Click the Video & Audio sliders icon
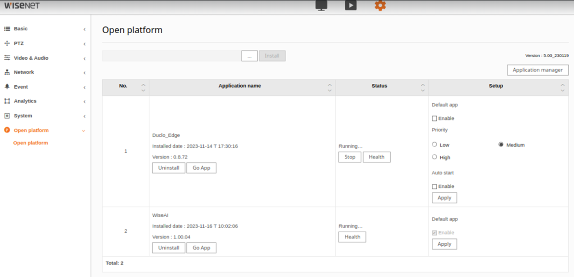Screen dimensions: 574x277 click(x=7, y=58)
